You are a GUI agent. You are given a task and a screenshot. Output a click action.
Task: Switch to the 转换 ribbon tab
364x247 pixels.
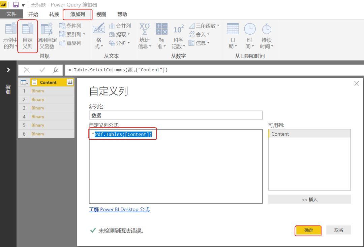[54, 14]
